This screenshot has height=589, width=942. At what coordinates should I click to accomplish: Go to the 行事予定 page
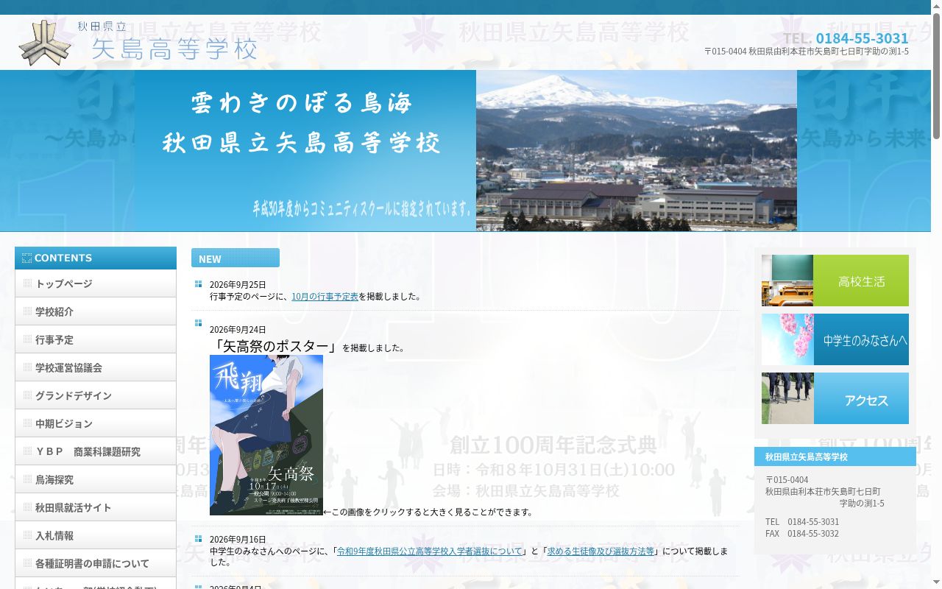[96, 339]
